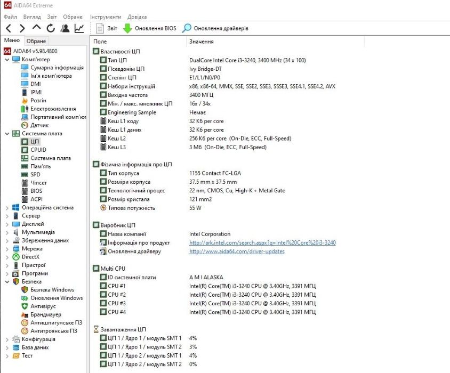
Task: Go up one level with the up arrow
Action: (x=36, y=28)
